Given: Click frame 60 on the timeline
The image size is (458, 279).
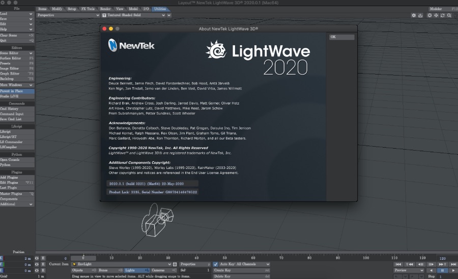Looking at the screenshot, I should 253,258.
